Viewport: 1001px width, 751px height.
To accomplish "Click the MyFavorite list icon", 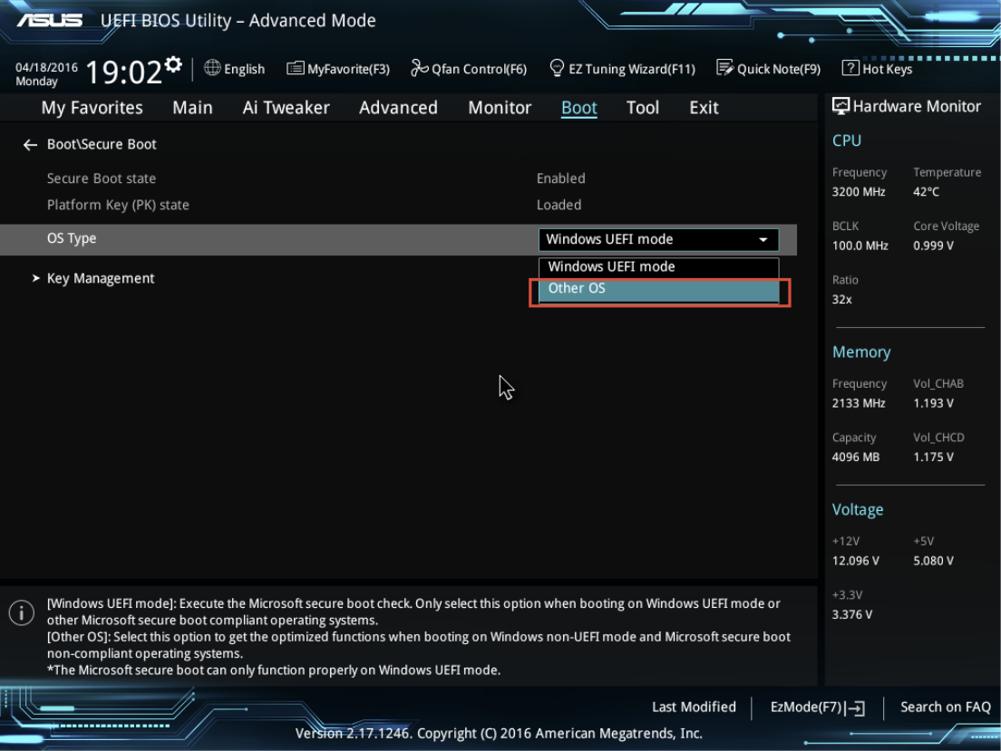I will coord(295,68).
